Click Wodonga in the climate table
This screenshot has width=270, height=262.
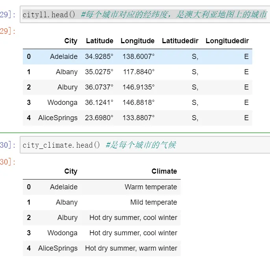(62, 233)
